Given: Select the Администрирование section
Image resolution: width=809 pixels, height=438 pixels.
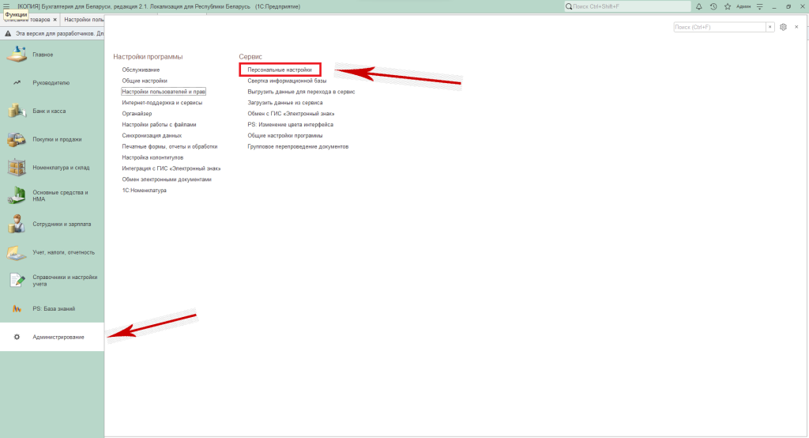Looking at the screenshot, I should (x=58, y=338).
